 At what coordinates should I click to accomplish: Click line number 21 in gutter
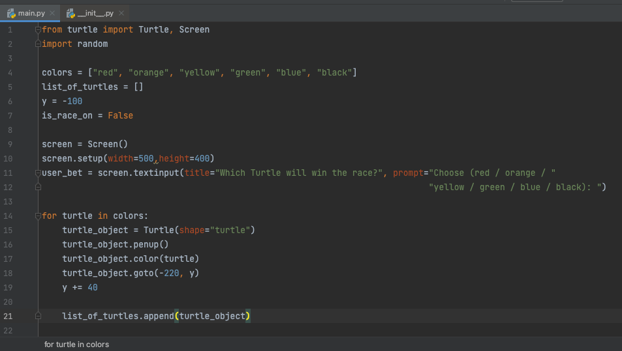click(x=8, y=316)
